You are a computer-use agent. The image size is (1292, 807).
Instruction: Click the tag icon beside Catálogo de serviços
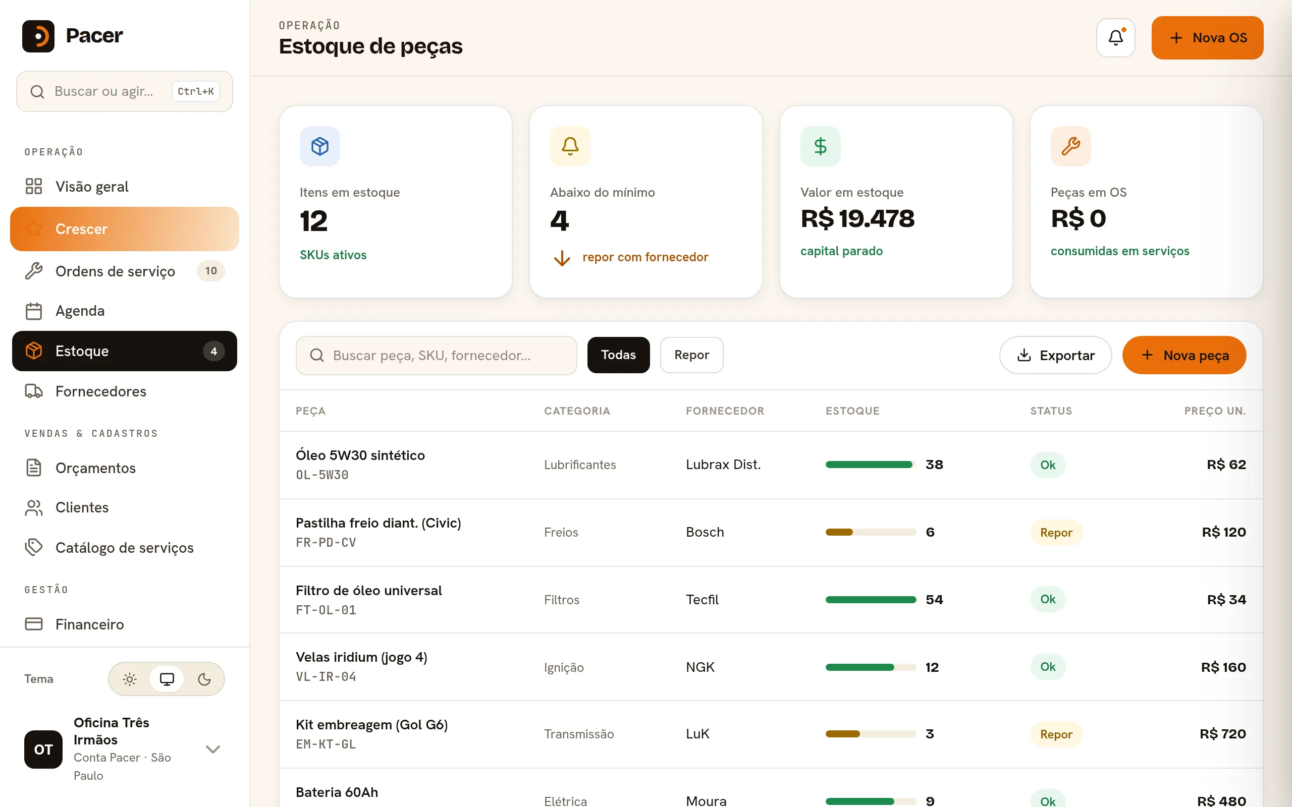point(34,548)
